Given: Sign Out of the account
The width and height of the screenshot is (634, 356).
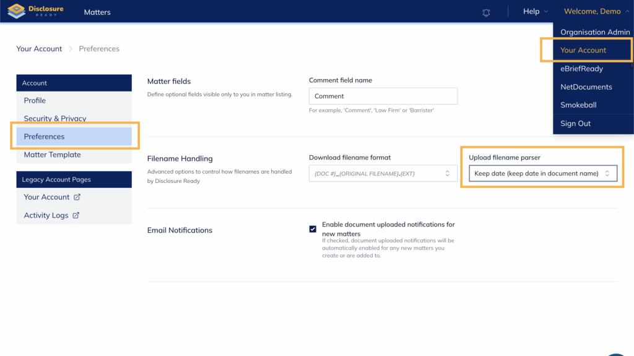Looking at the screenshot, I should coord(575,124).
